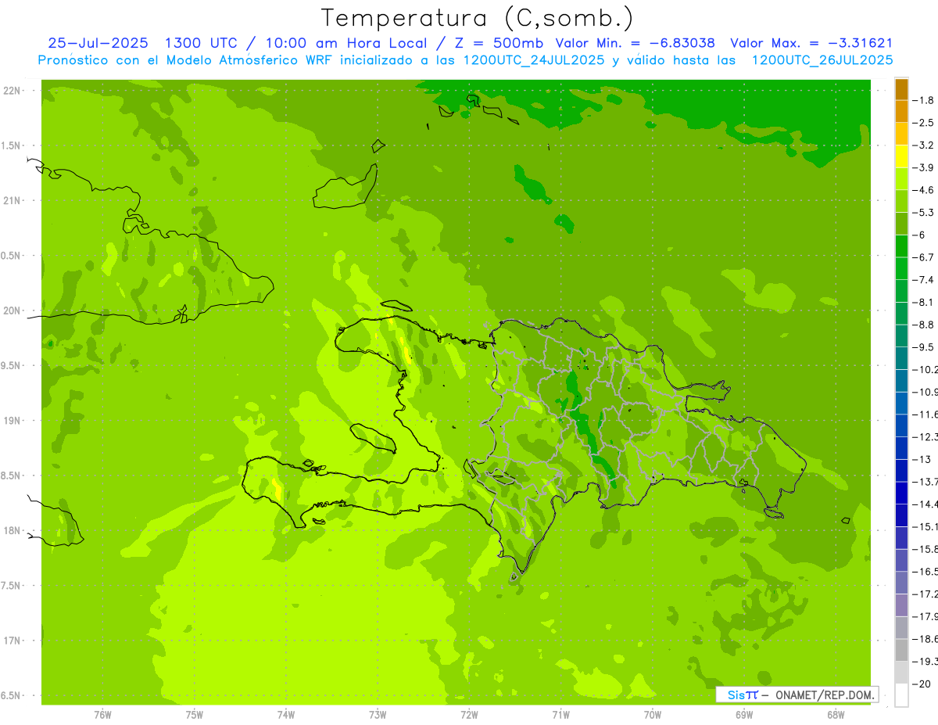This screenshot has height=725, width=938.
Task: Click the legend band between -6 and -6.7
Action: pyautogui.click(x=901, y=246)
